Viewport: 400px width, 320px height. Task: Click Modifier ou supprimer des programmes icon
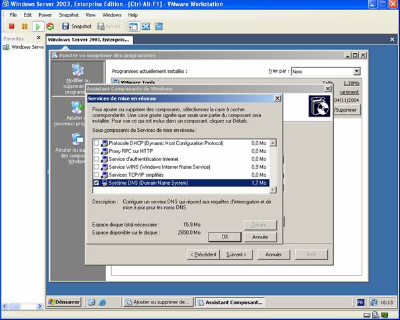(77, 70)
